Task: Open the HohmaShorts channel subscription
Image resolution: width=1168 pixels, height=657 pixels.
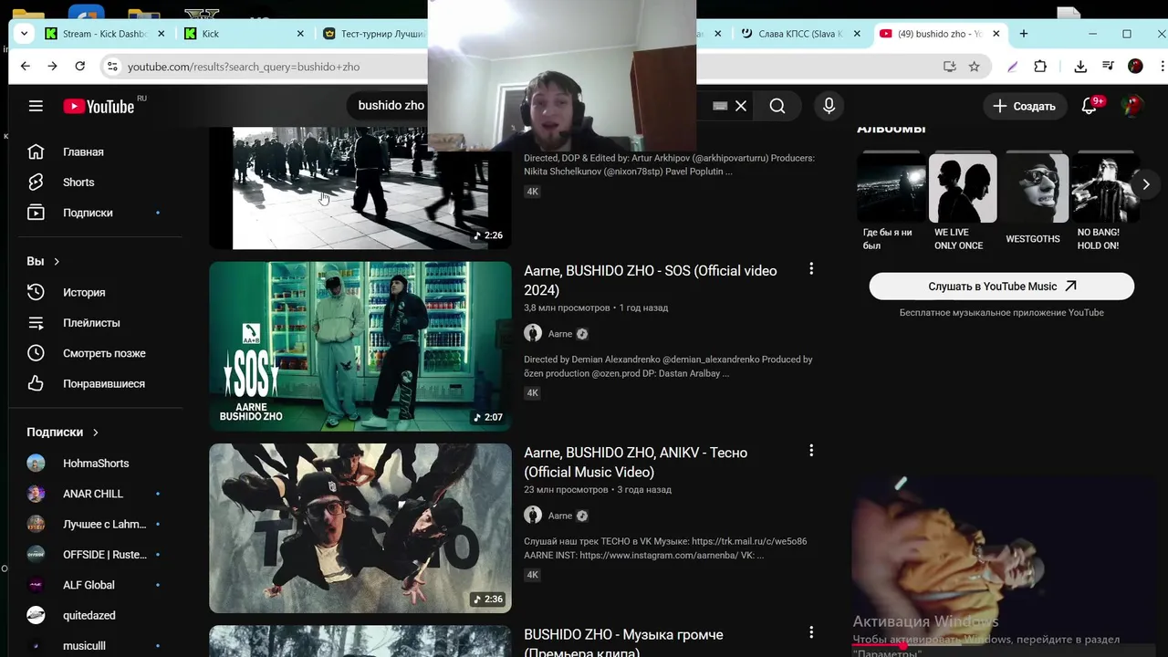Action: pyautogui.click(x=95, y=464)
